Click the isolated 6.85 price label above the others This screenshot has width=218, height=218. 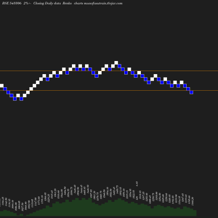(137, 184)
